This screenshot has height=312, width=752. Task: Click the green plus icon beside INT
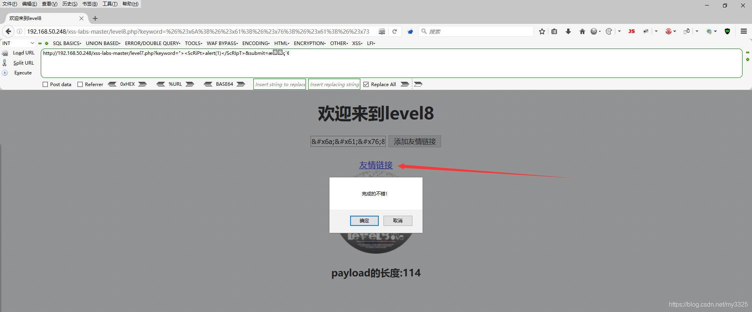click(x=47, y=43)
